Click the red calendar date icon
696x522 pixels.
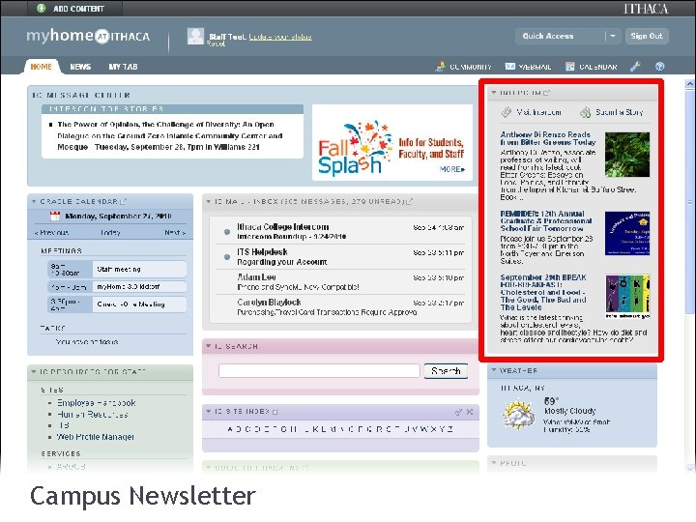(x=55, y=217)
